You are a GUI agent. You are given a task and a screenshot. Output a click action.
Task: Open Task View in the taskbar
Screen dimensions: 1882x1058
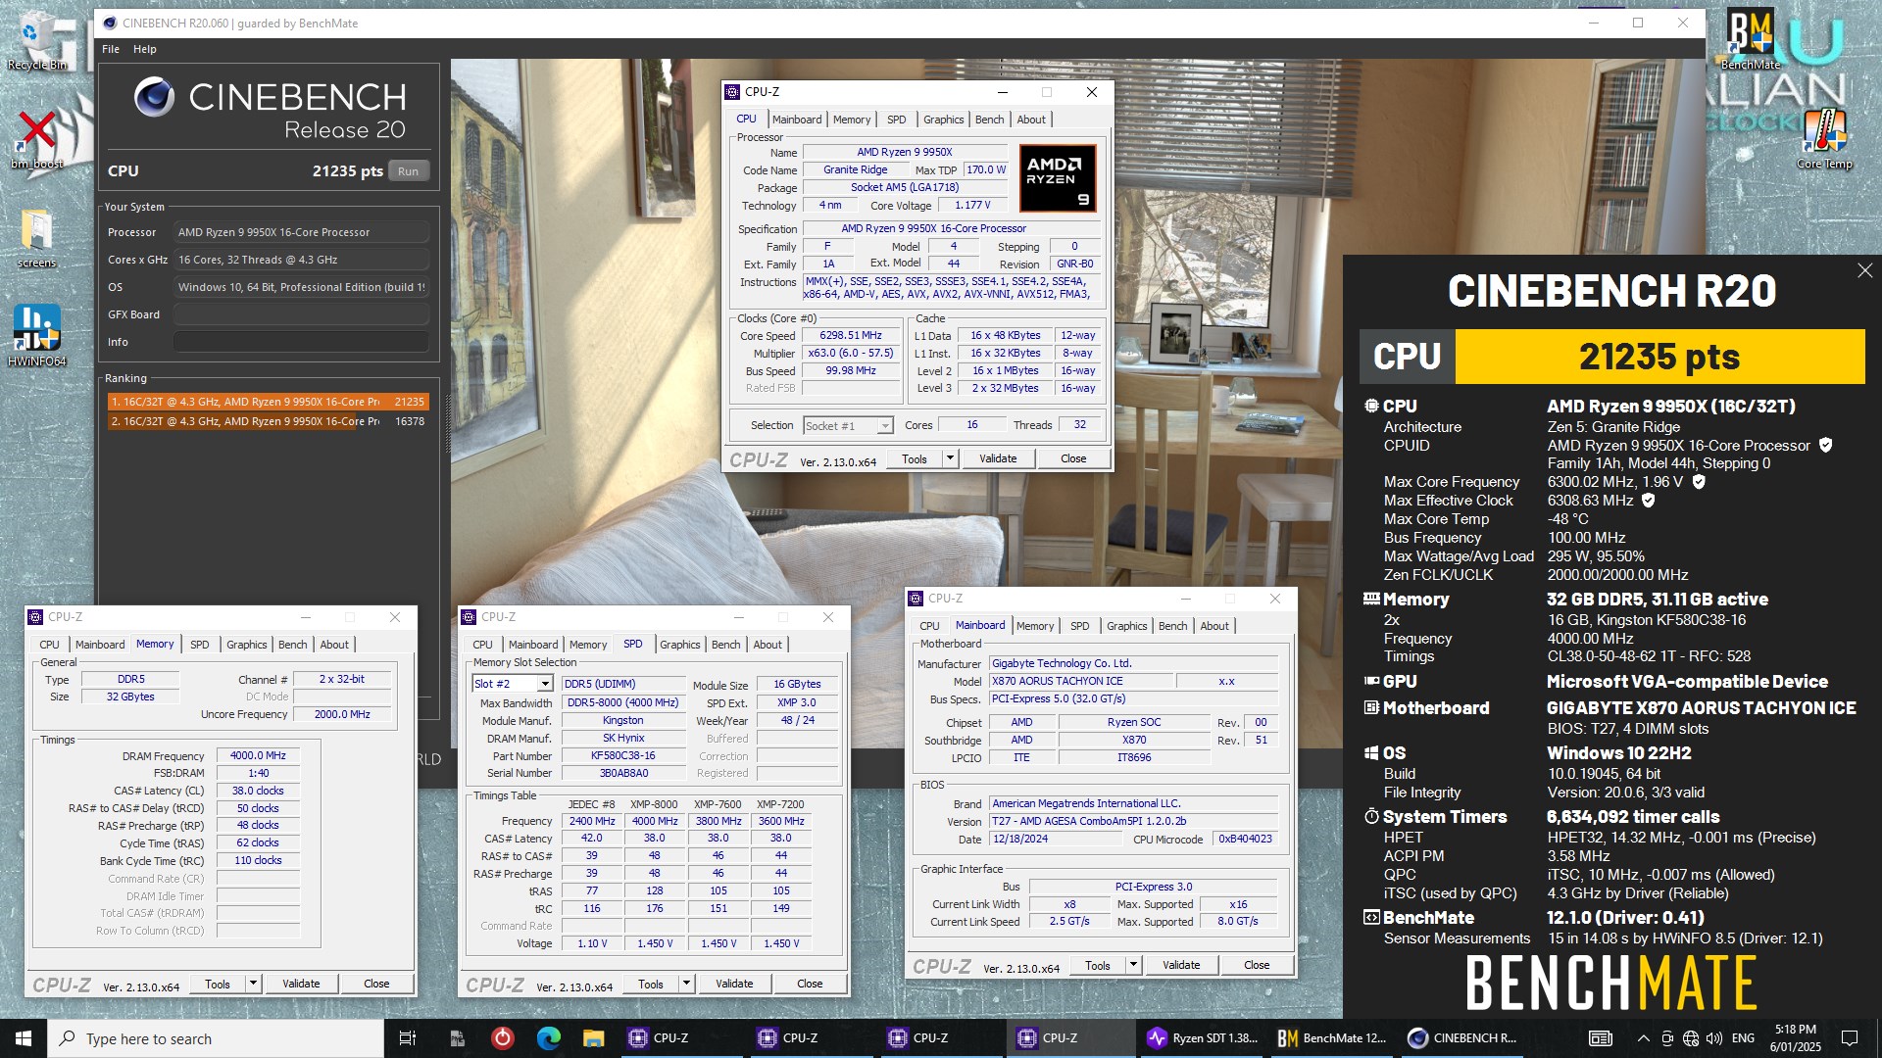[x=408, y=1038]
